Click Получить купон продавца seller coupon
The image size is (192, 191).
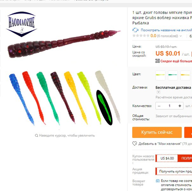pyautogui.click(x=174, y=171)
